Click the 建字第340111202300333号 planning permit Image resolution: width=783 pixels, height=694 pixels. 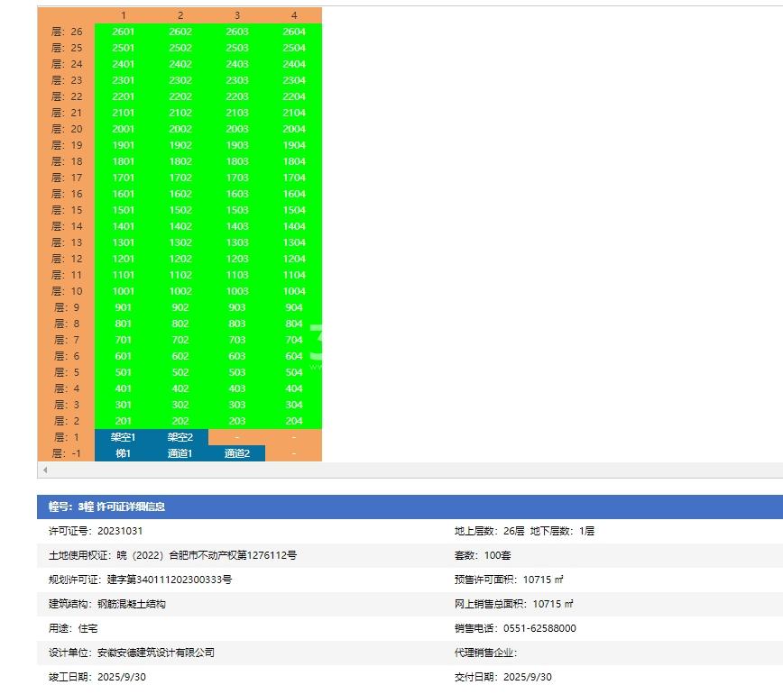pyautogui.click(x=170, y=580)
